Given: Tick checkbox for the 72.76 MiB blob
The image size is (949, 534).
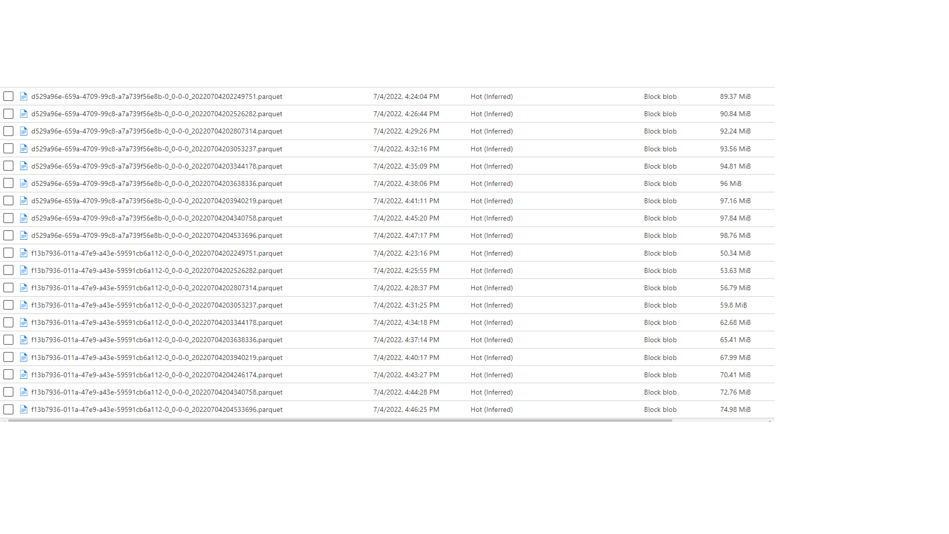Looking at the screenshot, I should pos(8,392).
